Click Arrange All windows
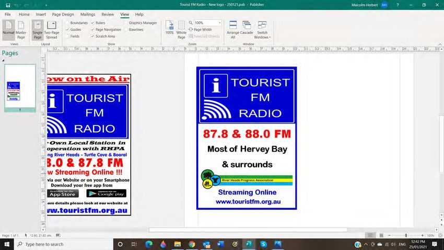 click(x=233, y=29)
